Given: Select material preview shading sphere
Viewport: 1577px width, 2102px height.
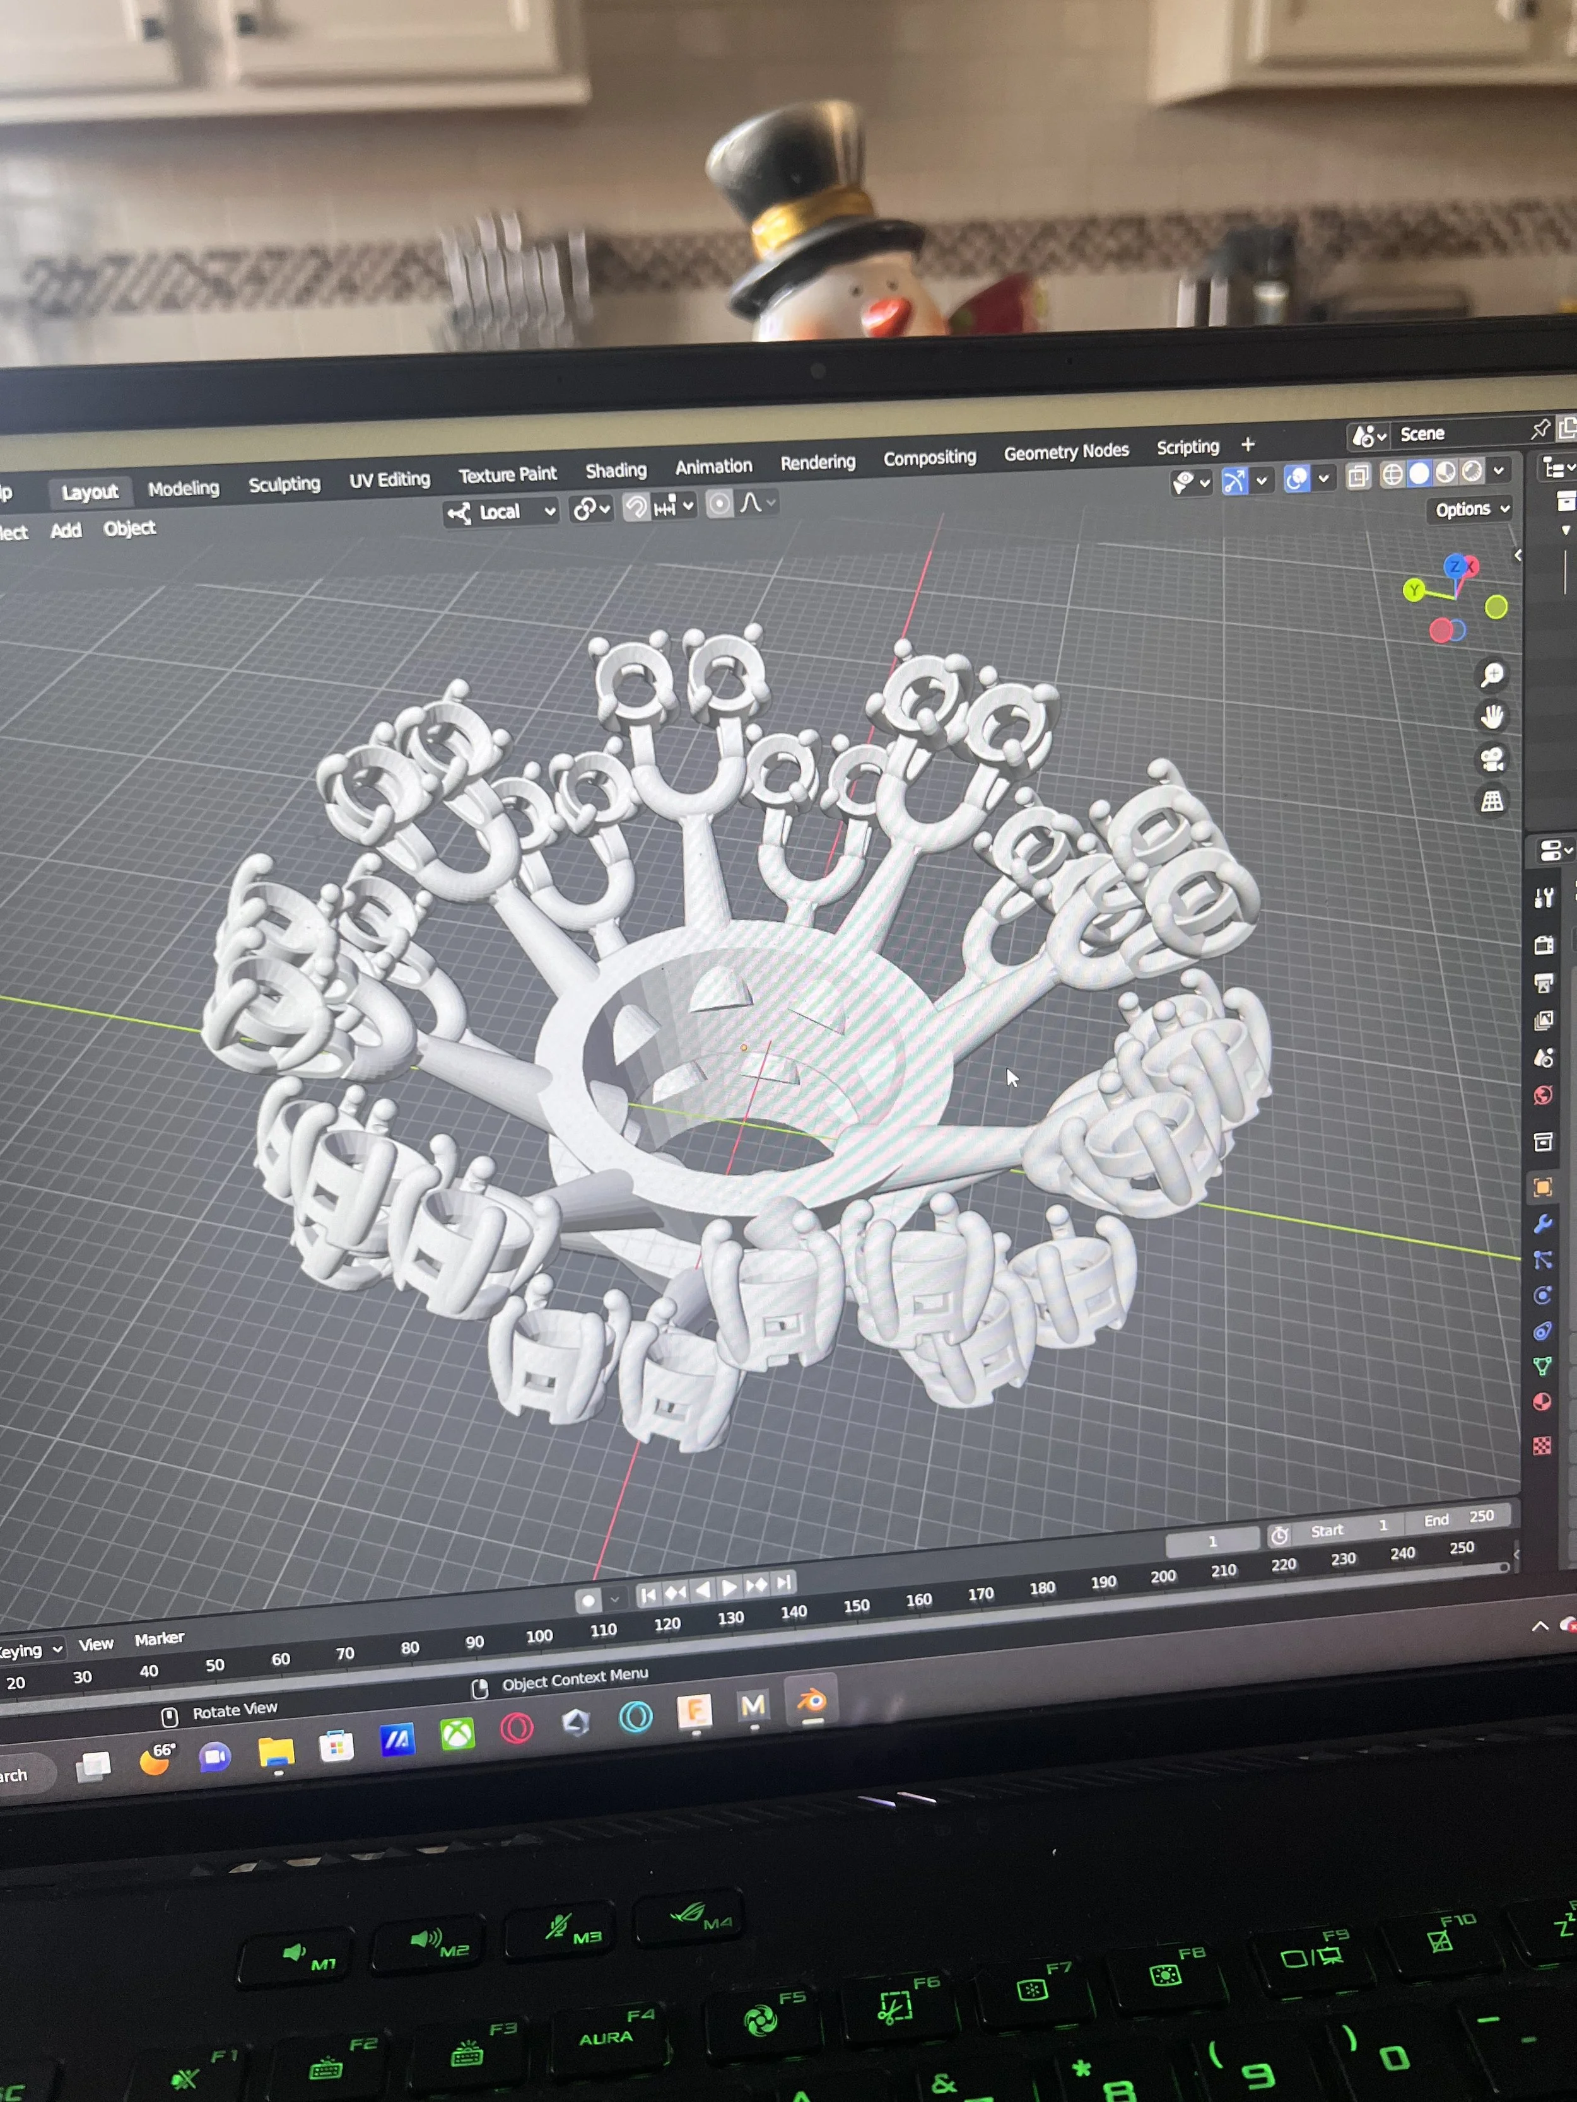Looking at the screenshot, I should click(x=1445, y=472).
